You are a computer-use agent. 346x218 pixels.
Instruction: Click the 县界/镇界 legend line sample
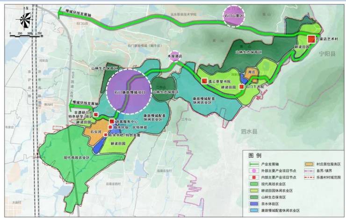coord(309,171)
